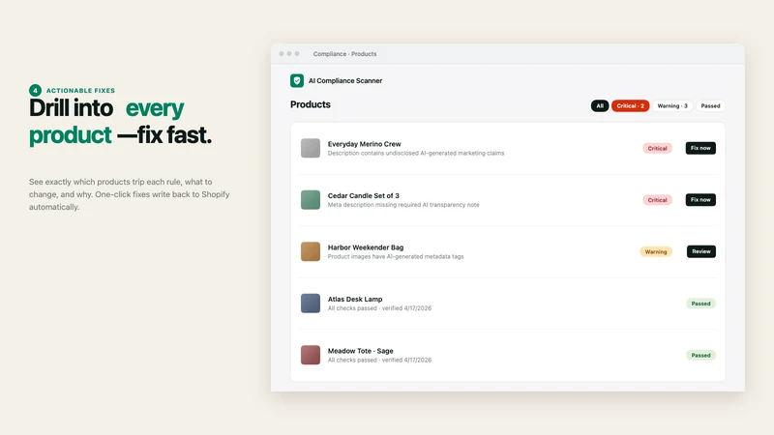Image resolution: width=774 pixels, height=435 pixels.
Task: Click the Passed badge on Atlas Desk Lamp
Action: point(700,304)
